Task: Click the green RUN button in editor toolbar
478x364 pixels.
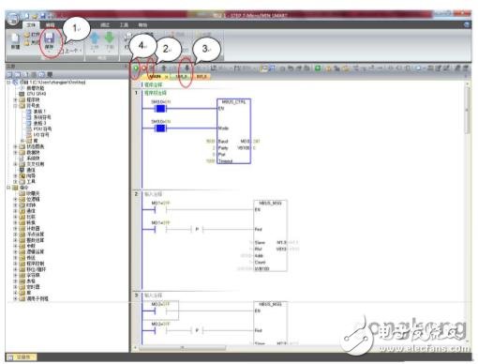Action: [x=136, y=68]
